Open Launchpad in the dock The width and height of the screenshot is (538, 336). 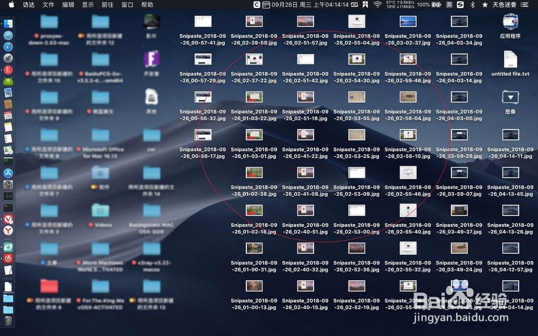[7, 58]
